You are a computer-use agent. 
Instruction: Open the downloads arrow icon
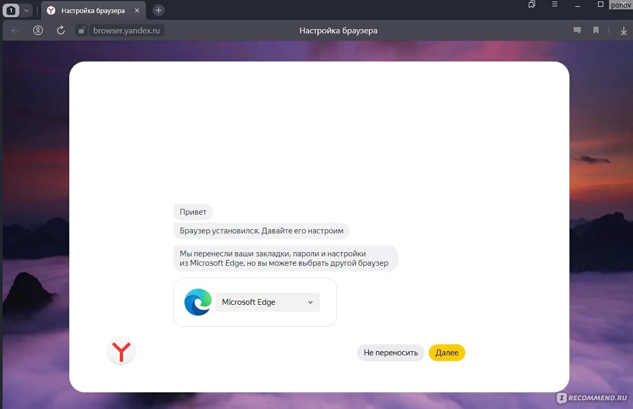[x=624, y=31]
